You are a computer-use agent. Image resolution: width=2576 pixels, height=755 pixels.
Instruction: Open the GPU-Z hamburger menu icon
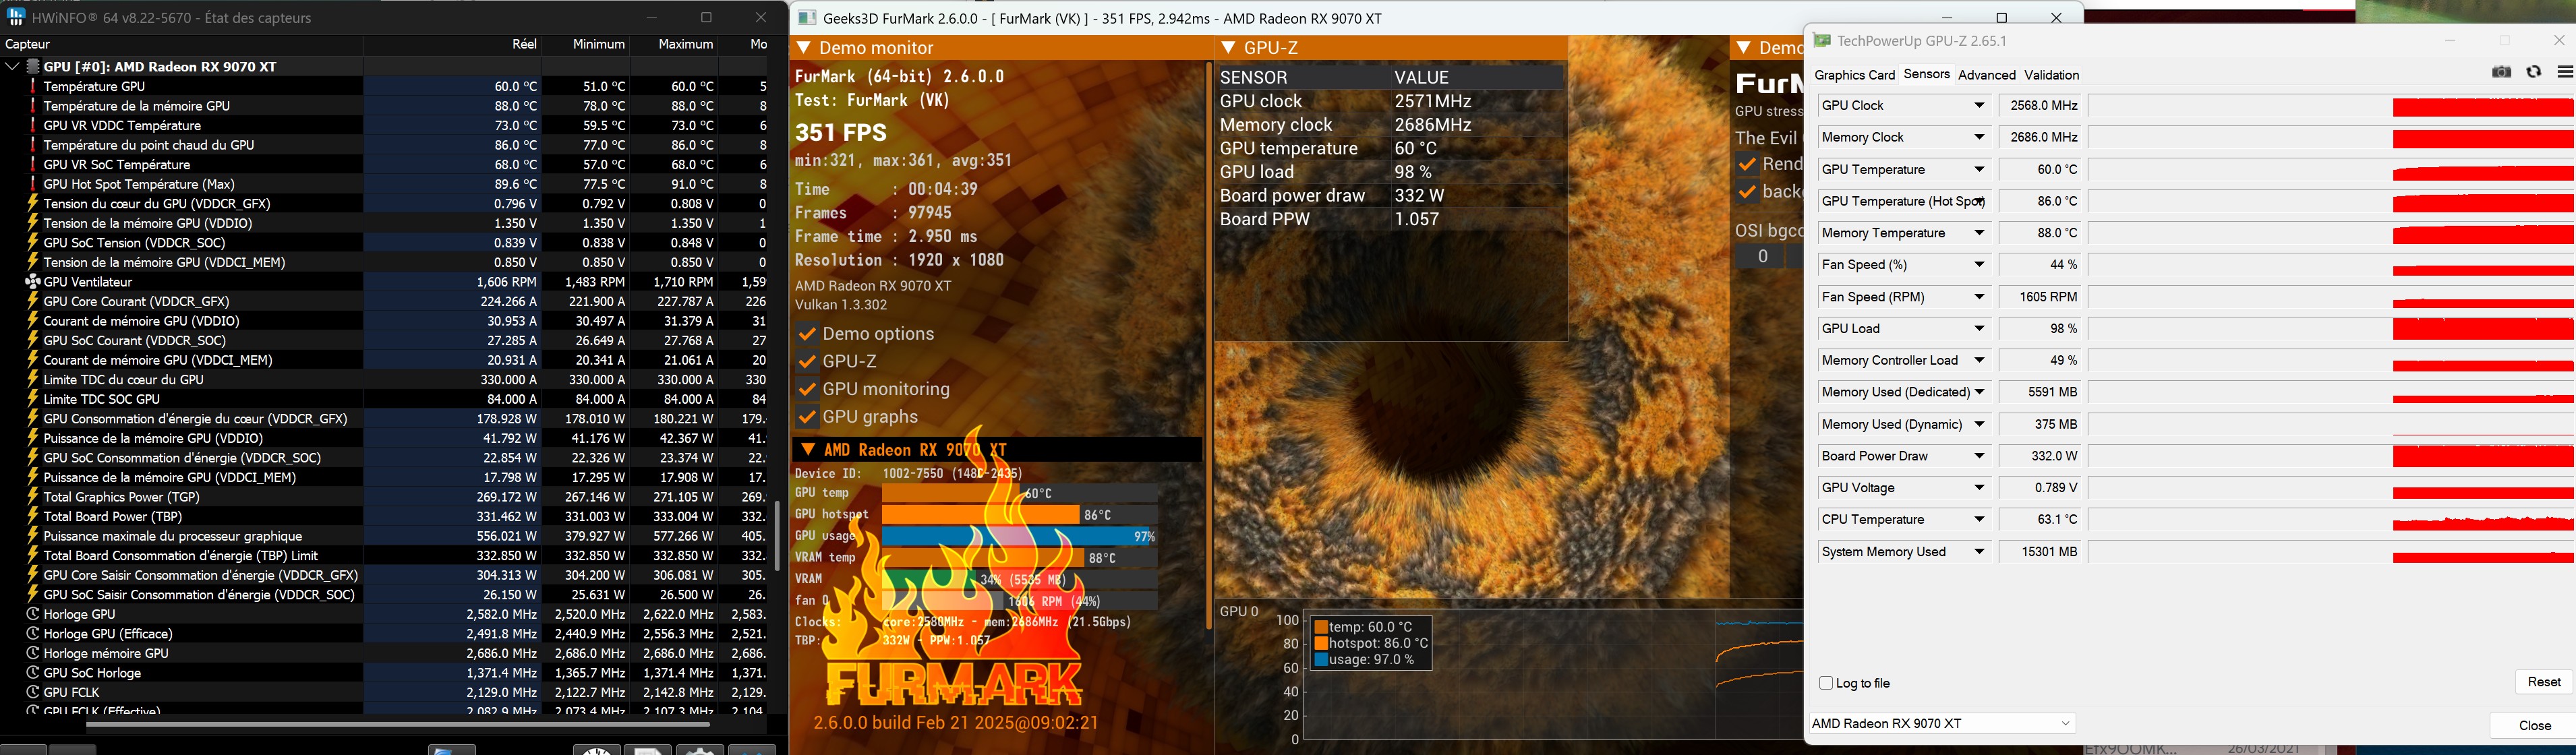click(2565, 73)
